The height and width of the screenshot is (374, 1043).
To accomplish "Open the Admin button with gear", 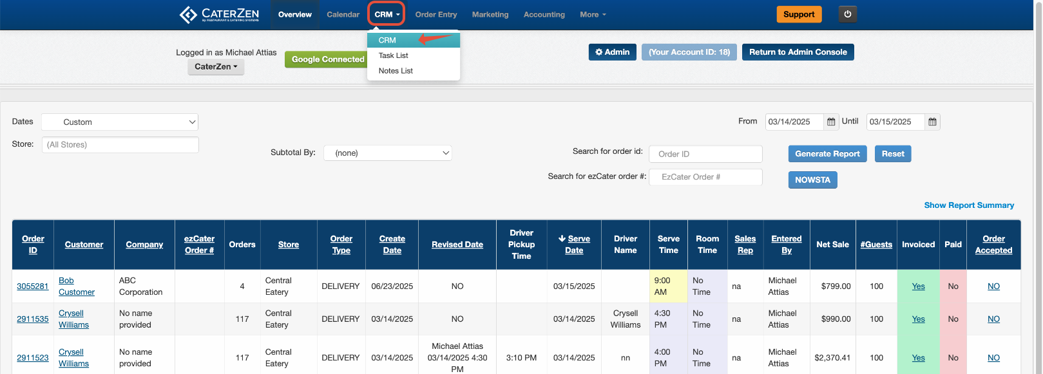I will click(x=612, y=52).
